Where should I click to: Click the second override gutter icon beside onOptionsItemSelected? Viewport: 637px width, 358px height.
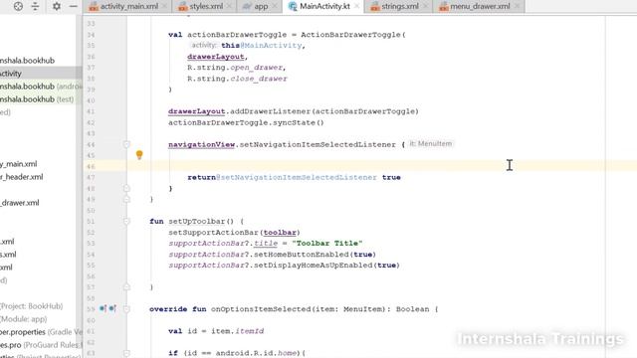(112, 308)
